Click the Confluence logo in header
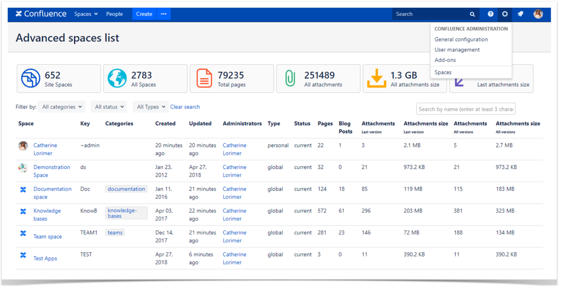Viewport: 561px width, 288px height. click(x=41, y=14)
